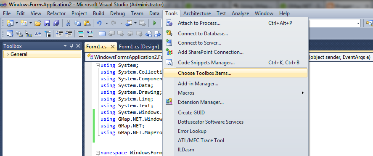Image resolution: width=373 pixels, height=156 pixels.
Task: Expand the General group in Toolbox
Action: pos(8,55)
